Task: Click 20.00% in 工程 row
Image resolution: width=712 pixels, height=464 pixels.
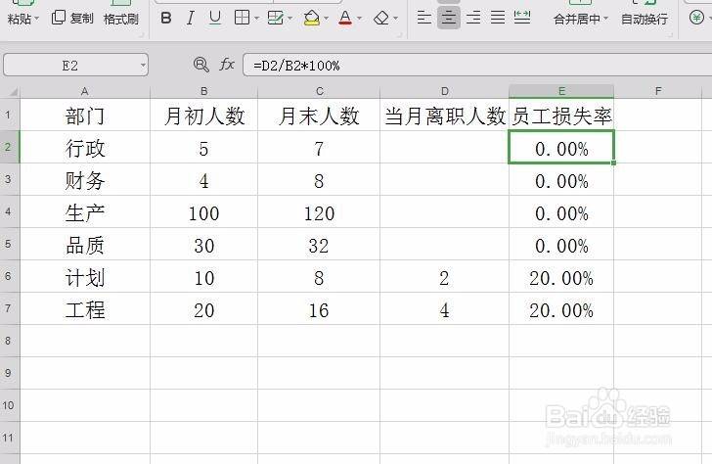Action: click(561, 308)
